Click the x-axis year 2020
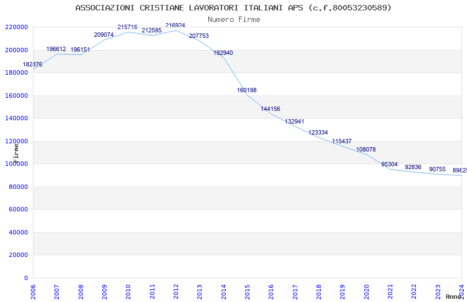 tap(366, 292)
